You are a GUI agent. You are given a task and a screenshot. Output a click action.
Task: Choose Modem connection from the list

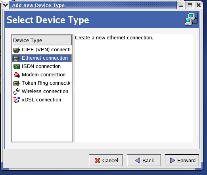click(x=42, y=75)
